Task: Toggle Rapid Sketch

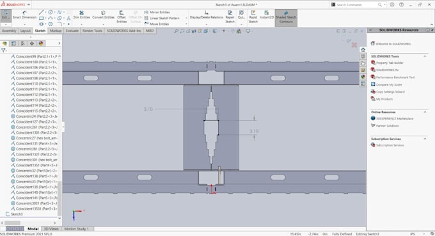Action: 253,17
